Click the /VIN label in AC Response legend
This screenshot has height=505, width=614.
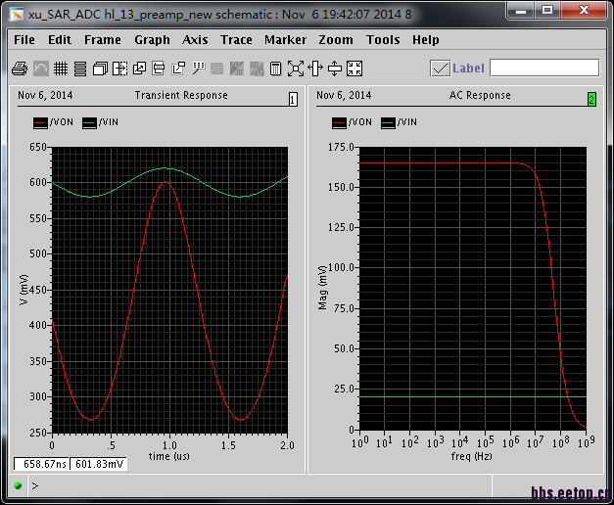point(407,122)
